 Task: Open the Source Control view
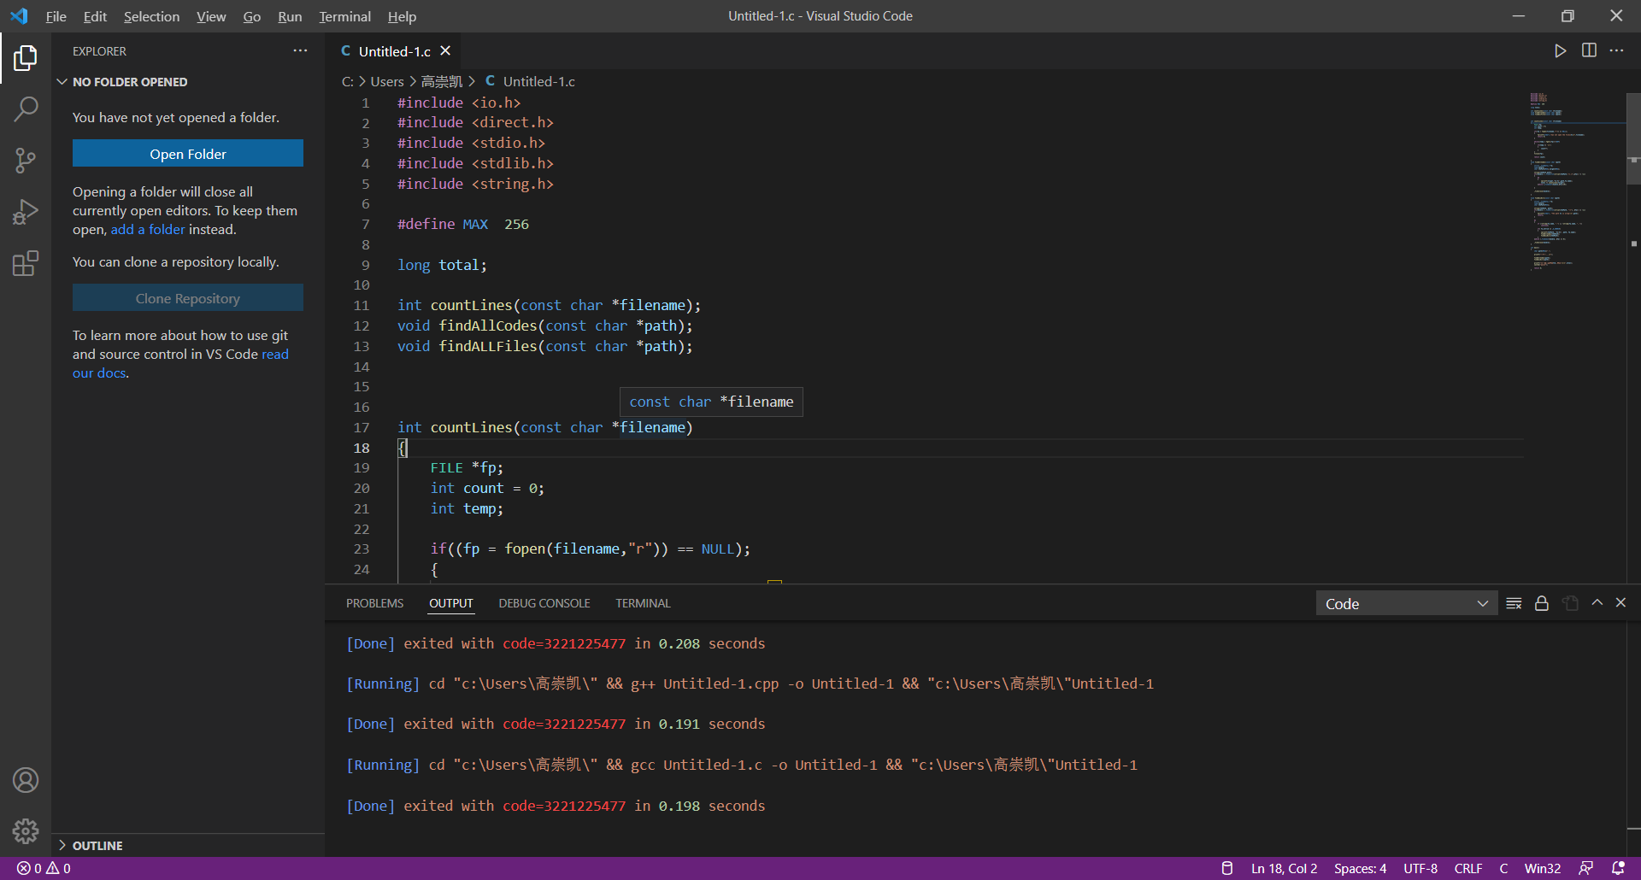[26, 160]
